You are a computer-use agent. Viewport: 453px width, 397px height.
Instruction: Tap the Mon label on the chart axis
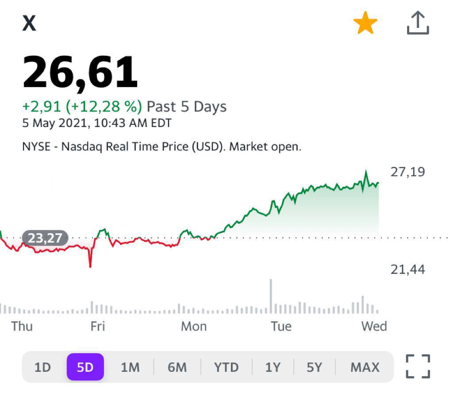[194, 326]
